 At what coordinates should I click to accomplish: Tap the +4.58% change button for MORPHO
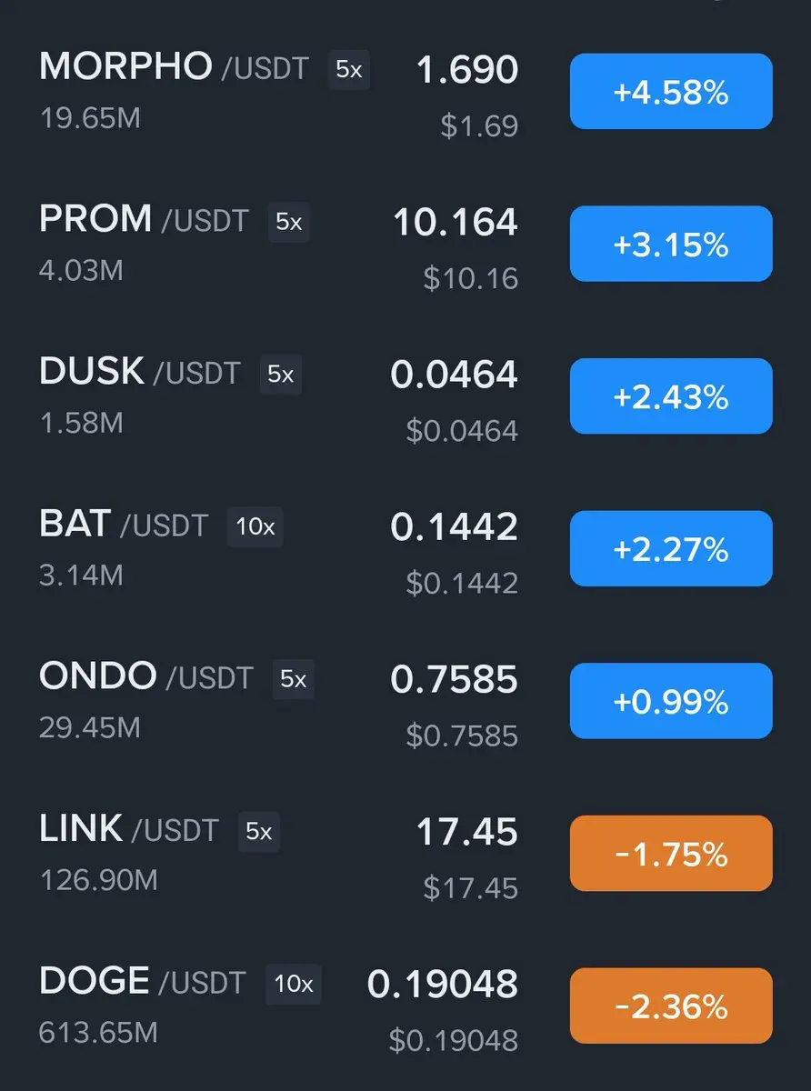(671, 92)
